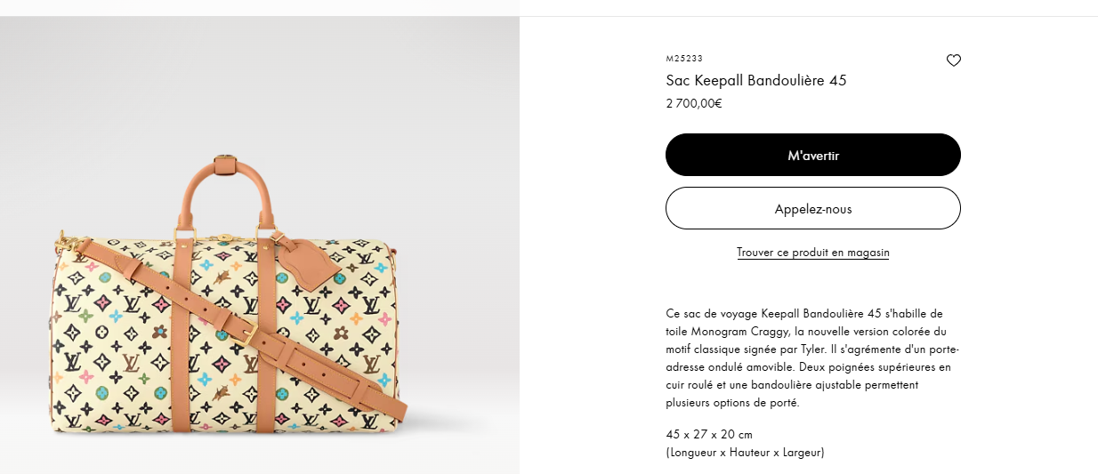
Task: Add the bag to wishlist with heart icon
Action: pyautogui.click(x=953, y=60)
